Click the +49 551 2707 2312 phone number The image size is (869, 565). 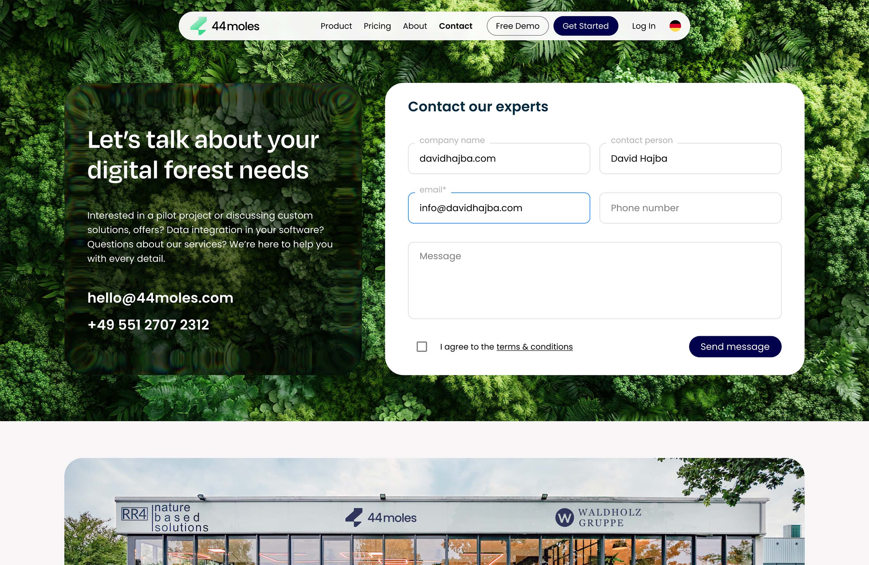point(148,325)
